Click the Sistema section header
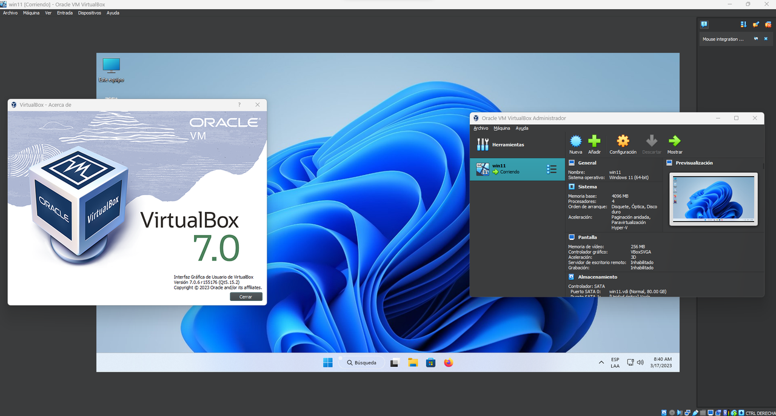The height and width of the screenshot is (416, 776). pos(587,187)
